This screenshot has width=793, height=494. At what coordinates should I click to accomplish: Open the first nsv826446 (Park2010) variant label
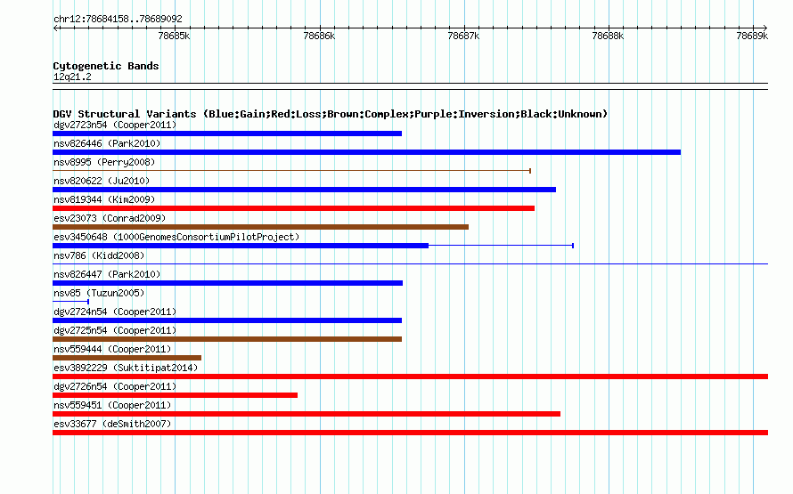tap(107, 143)
